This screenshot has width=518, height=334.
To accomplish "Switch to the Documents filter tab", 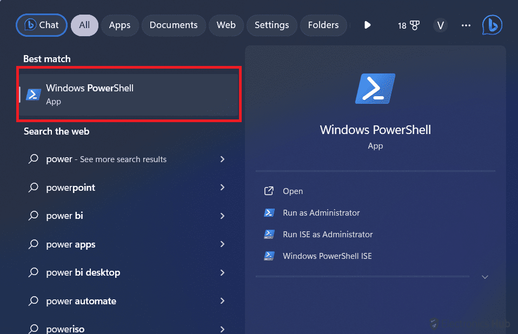I will pyautogui.click(x=173, y=25).
